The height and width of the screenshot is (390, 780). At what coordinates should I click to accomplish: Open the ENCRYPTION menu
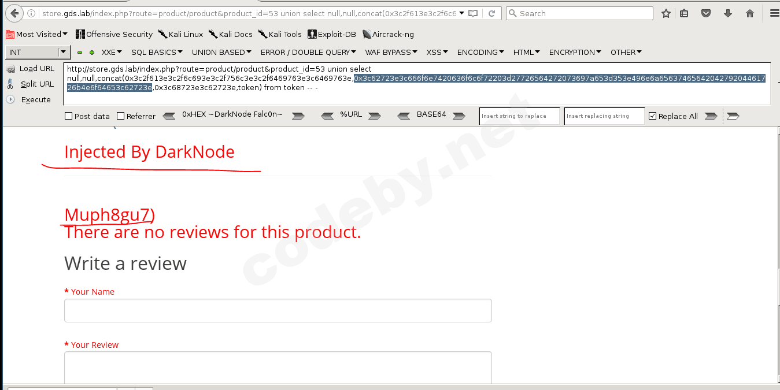575,52
